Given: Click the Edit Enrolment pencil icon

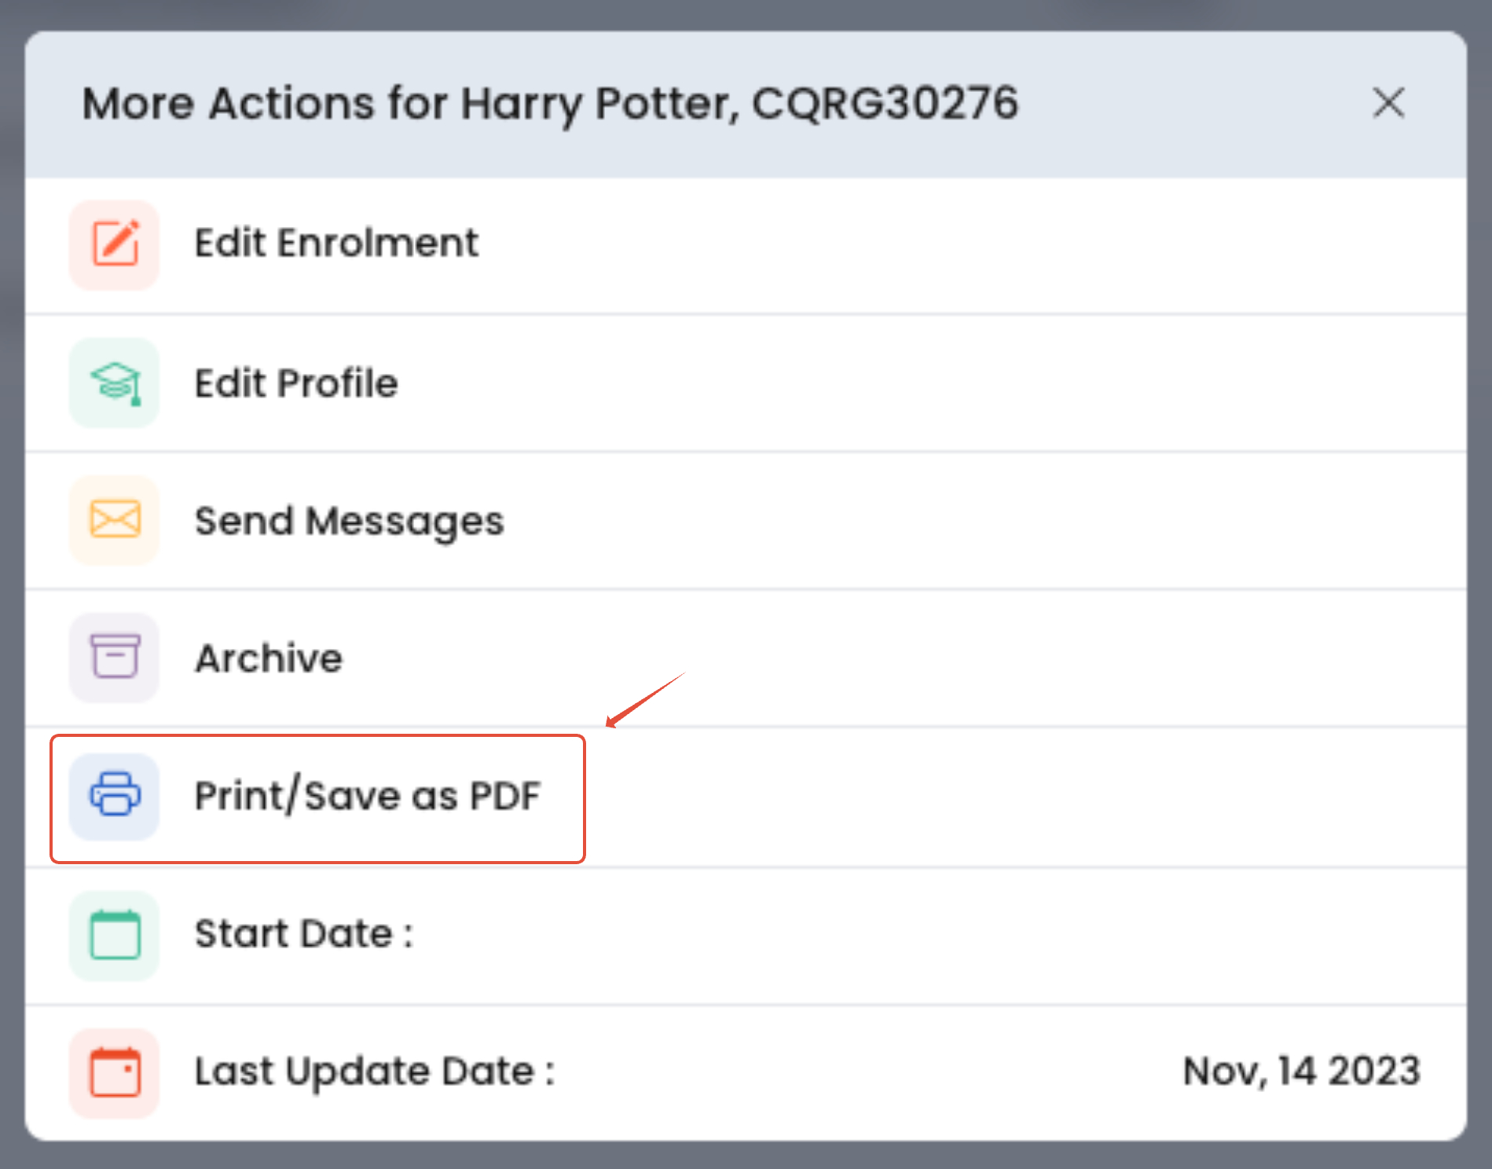Looking at the screenshot, I should pos(115,244).
